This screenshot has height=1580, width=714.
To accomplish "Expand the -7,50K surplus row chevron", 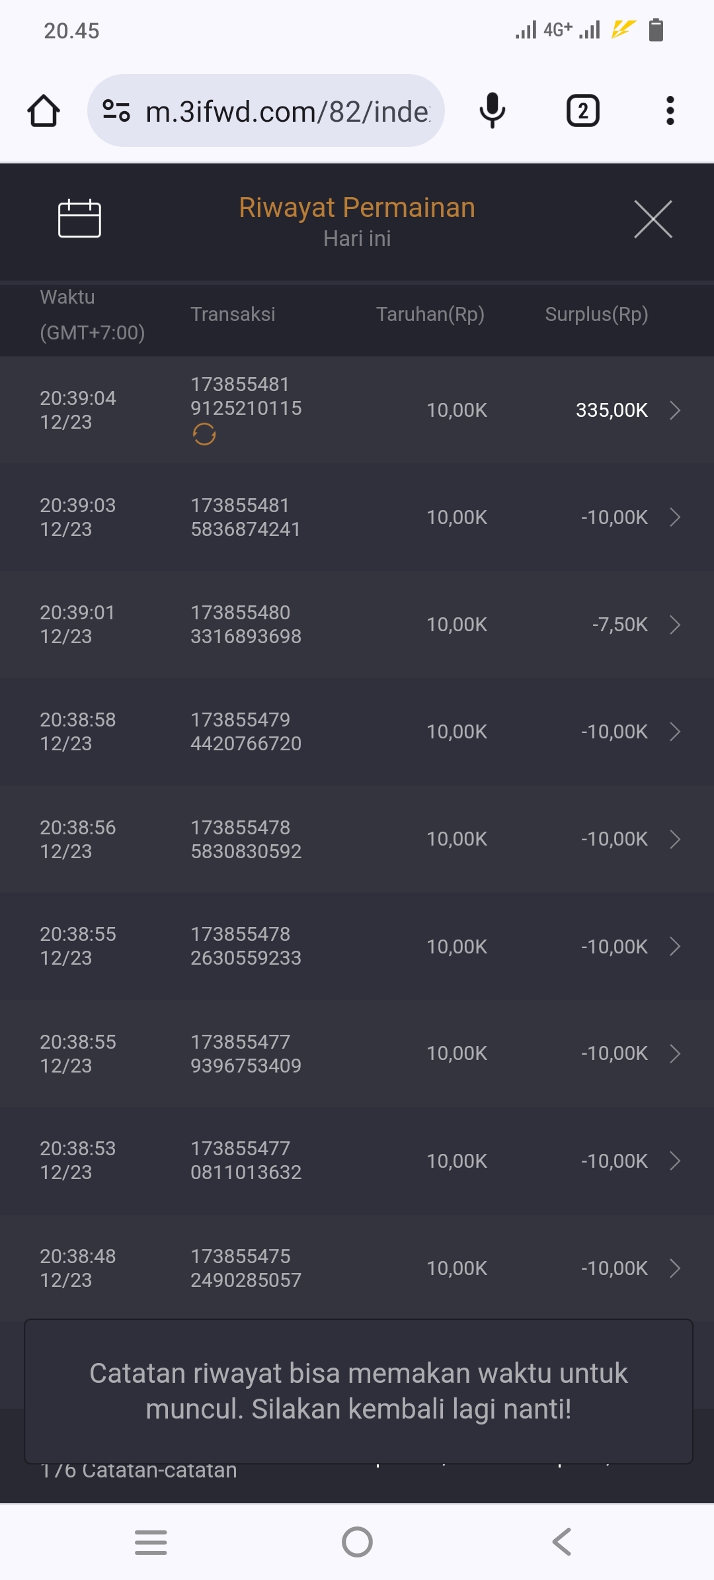I will [674, 625].
